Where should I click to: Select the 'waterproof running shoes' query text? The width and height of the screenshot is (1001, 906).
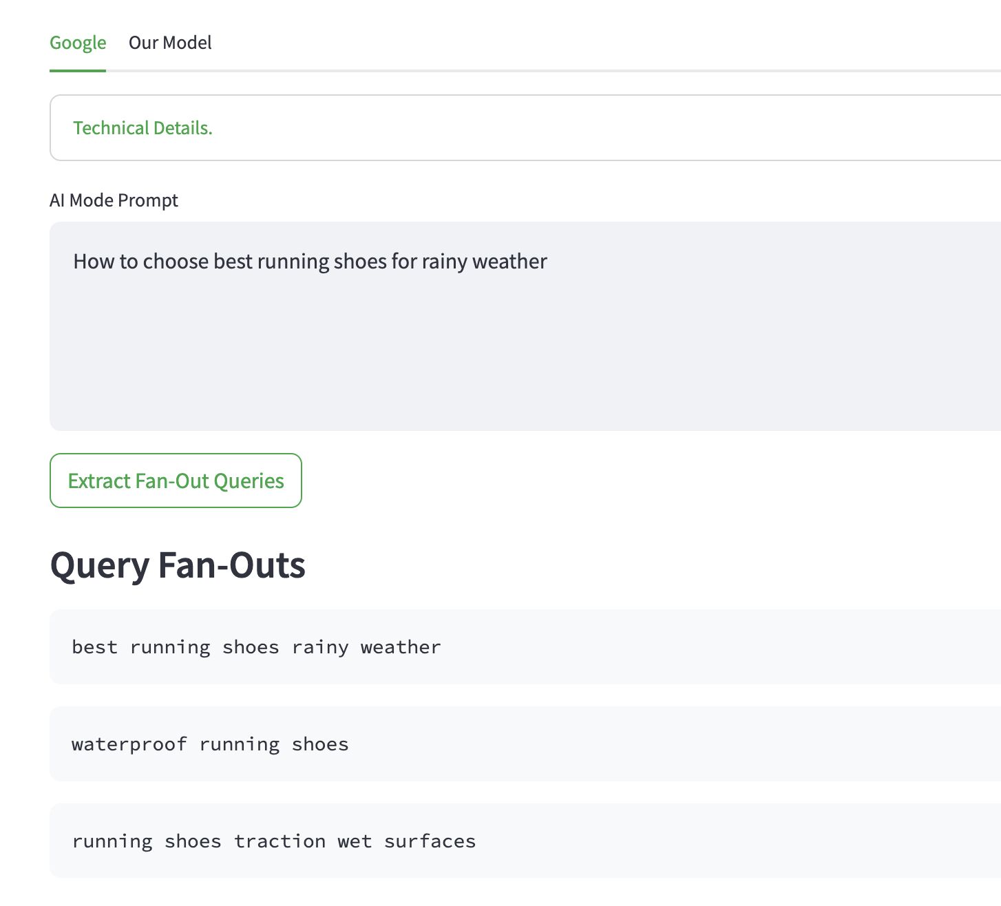coord(210,744)
